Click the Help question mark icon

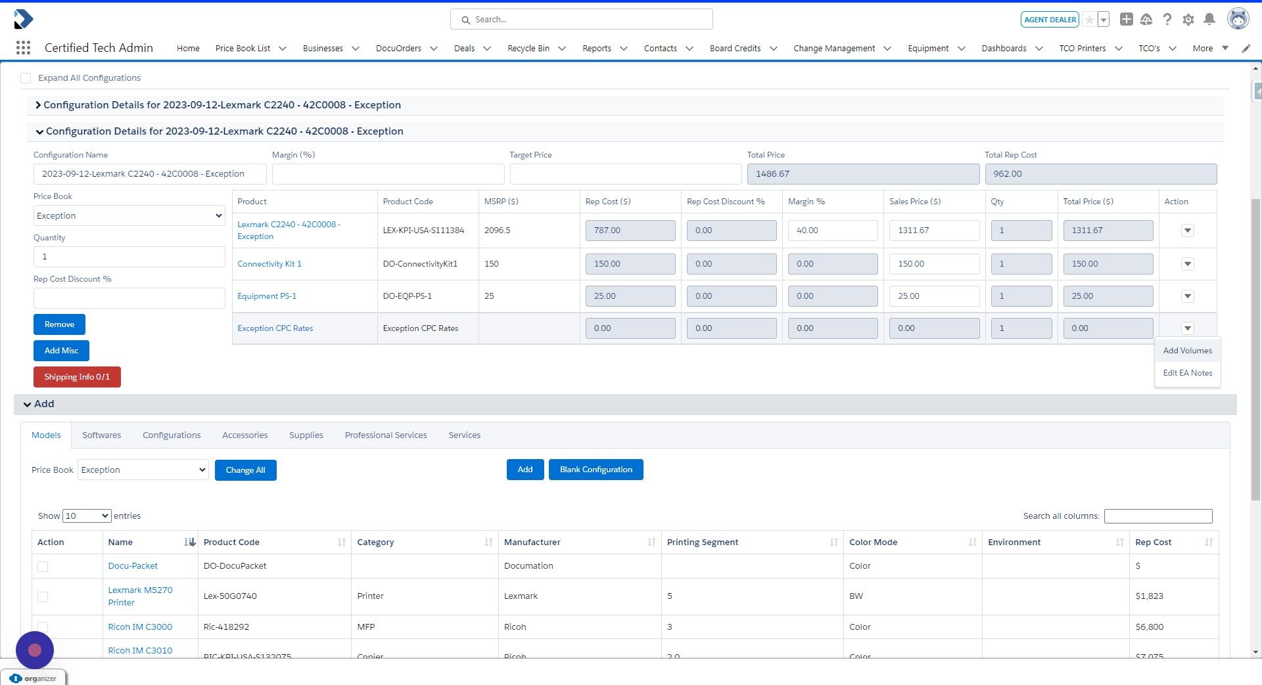click(x=1168, y=19)
